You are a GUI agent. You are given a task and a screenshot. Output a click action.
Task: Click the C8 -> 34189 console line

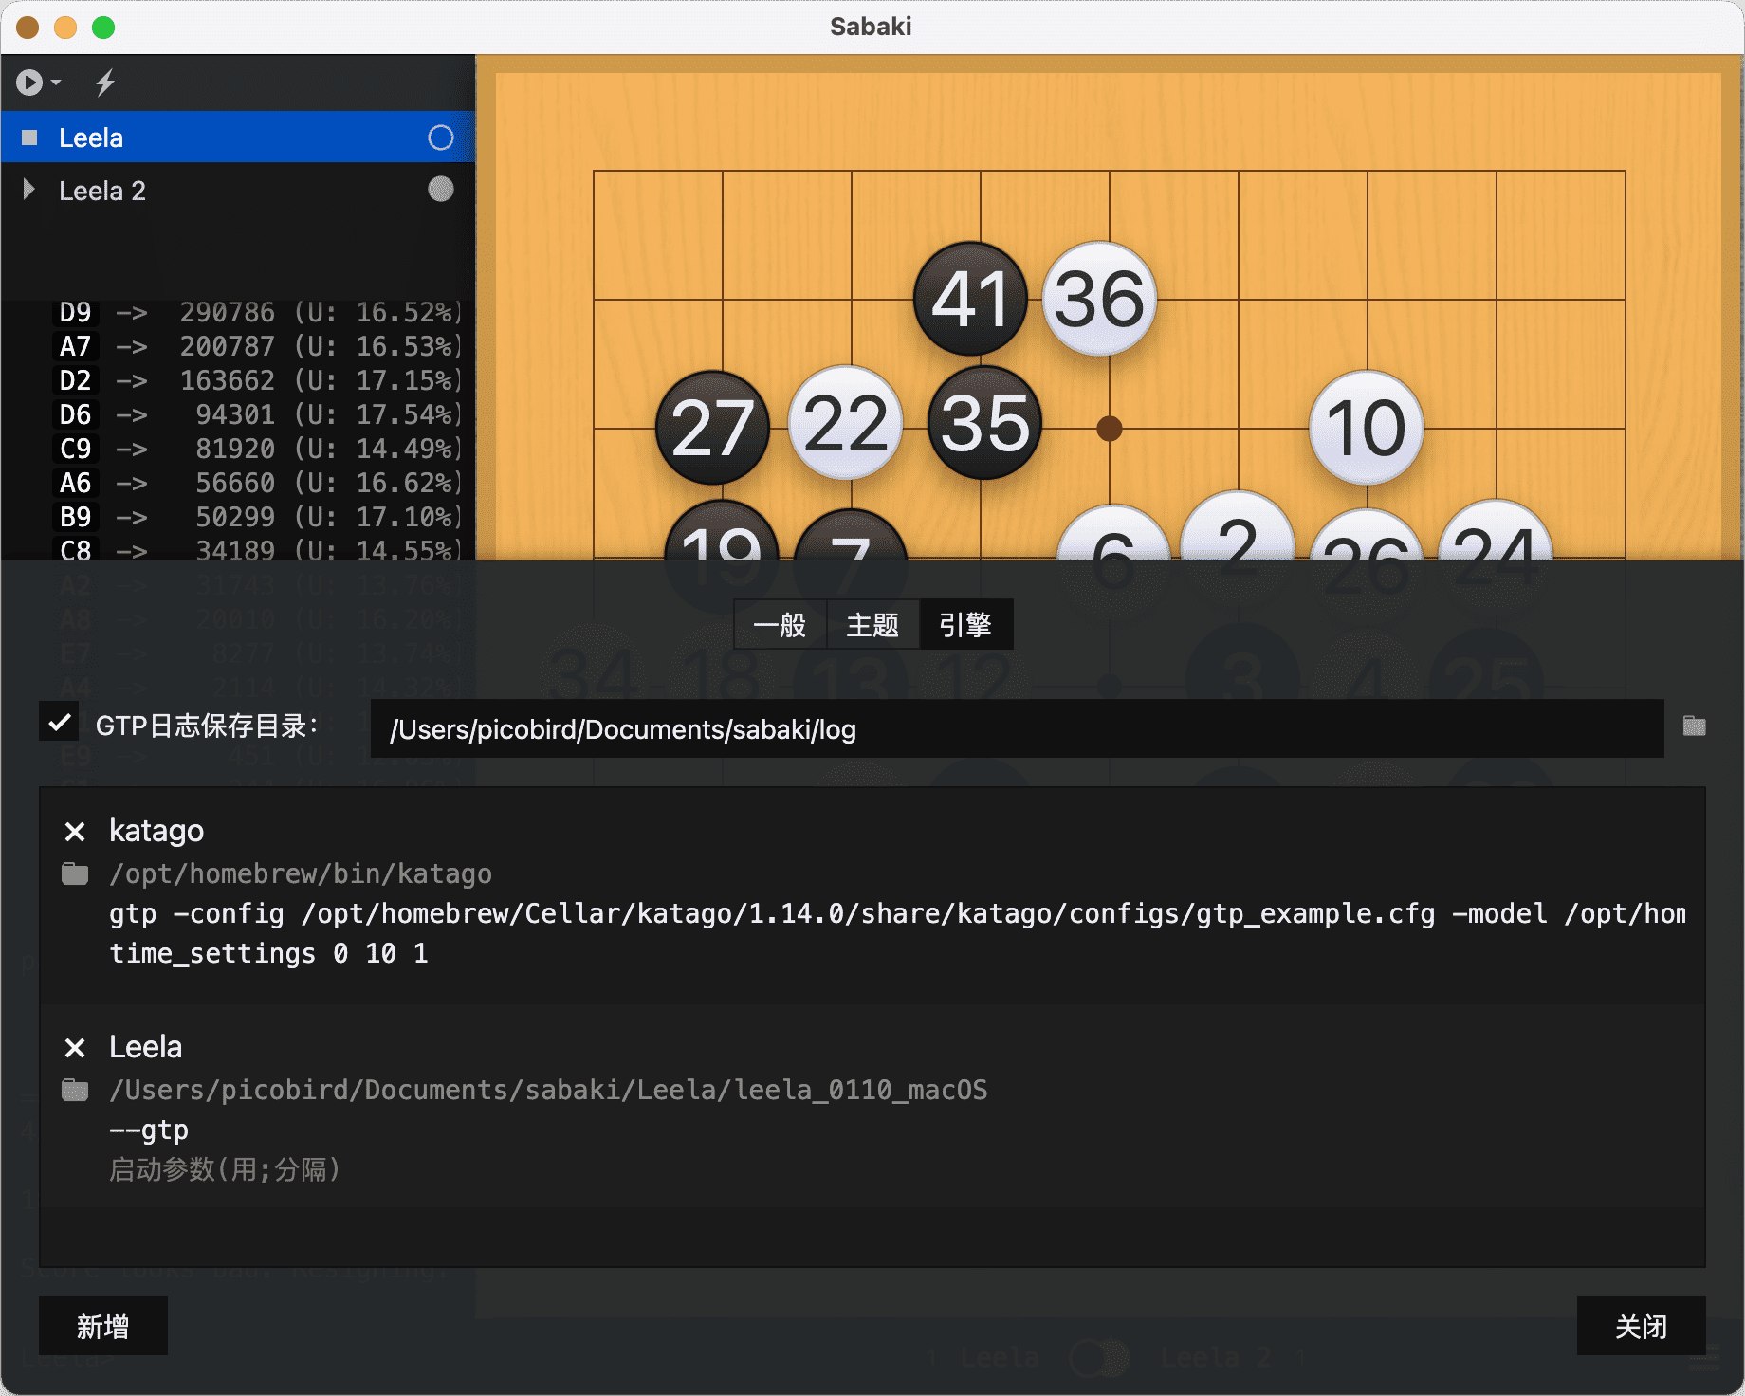[x=258, y=551]
